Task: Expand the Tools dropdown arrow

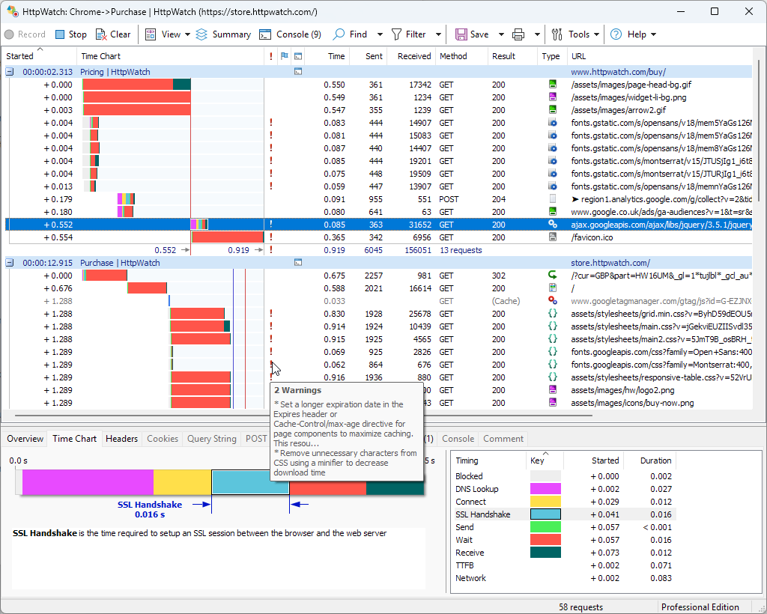Action: click(596, 34)
